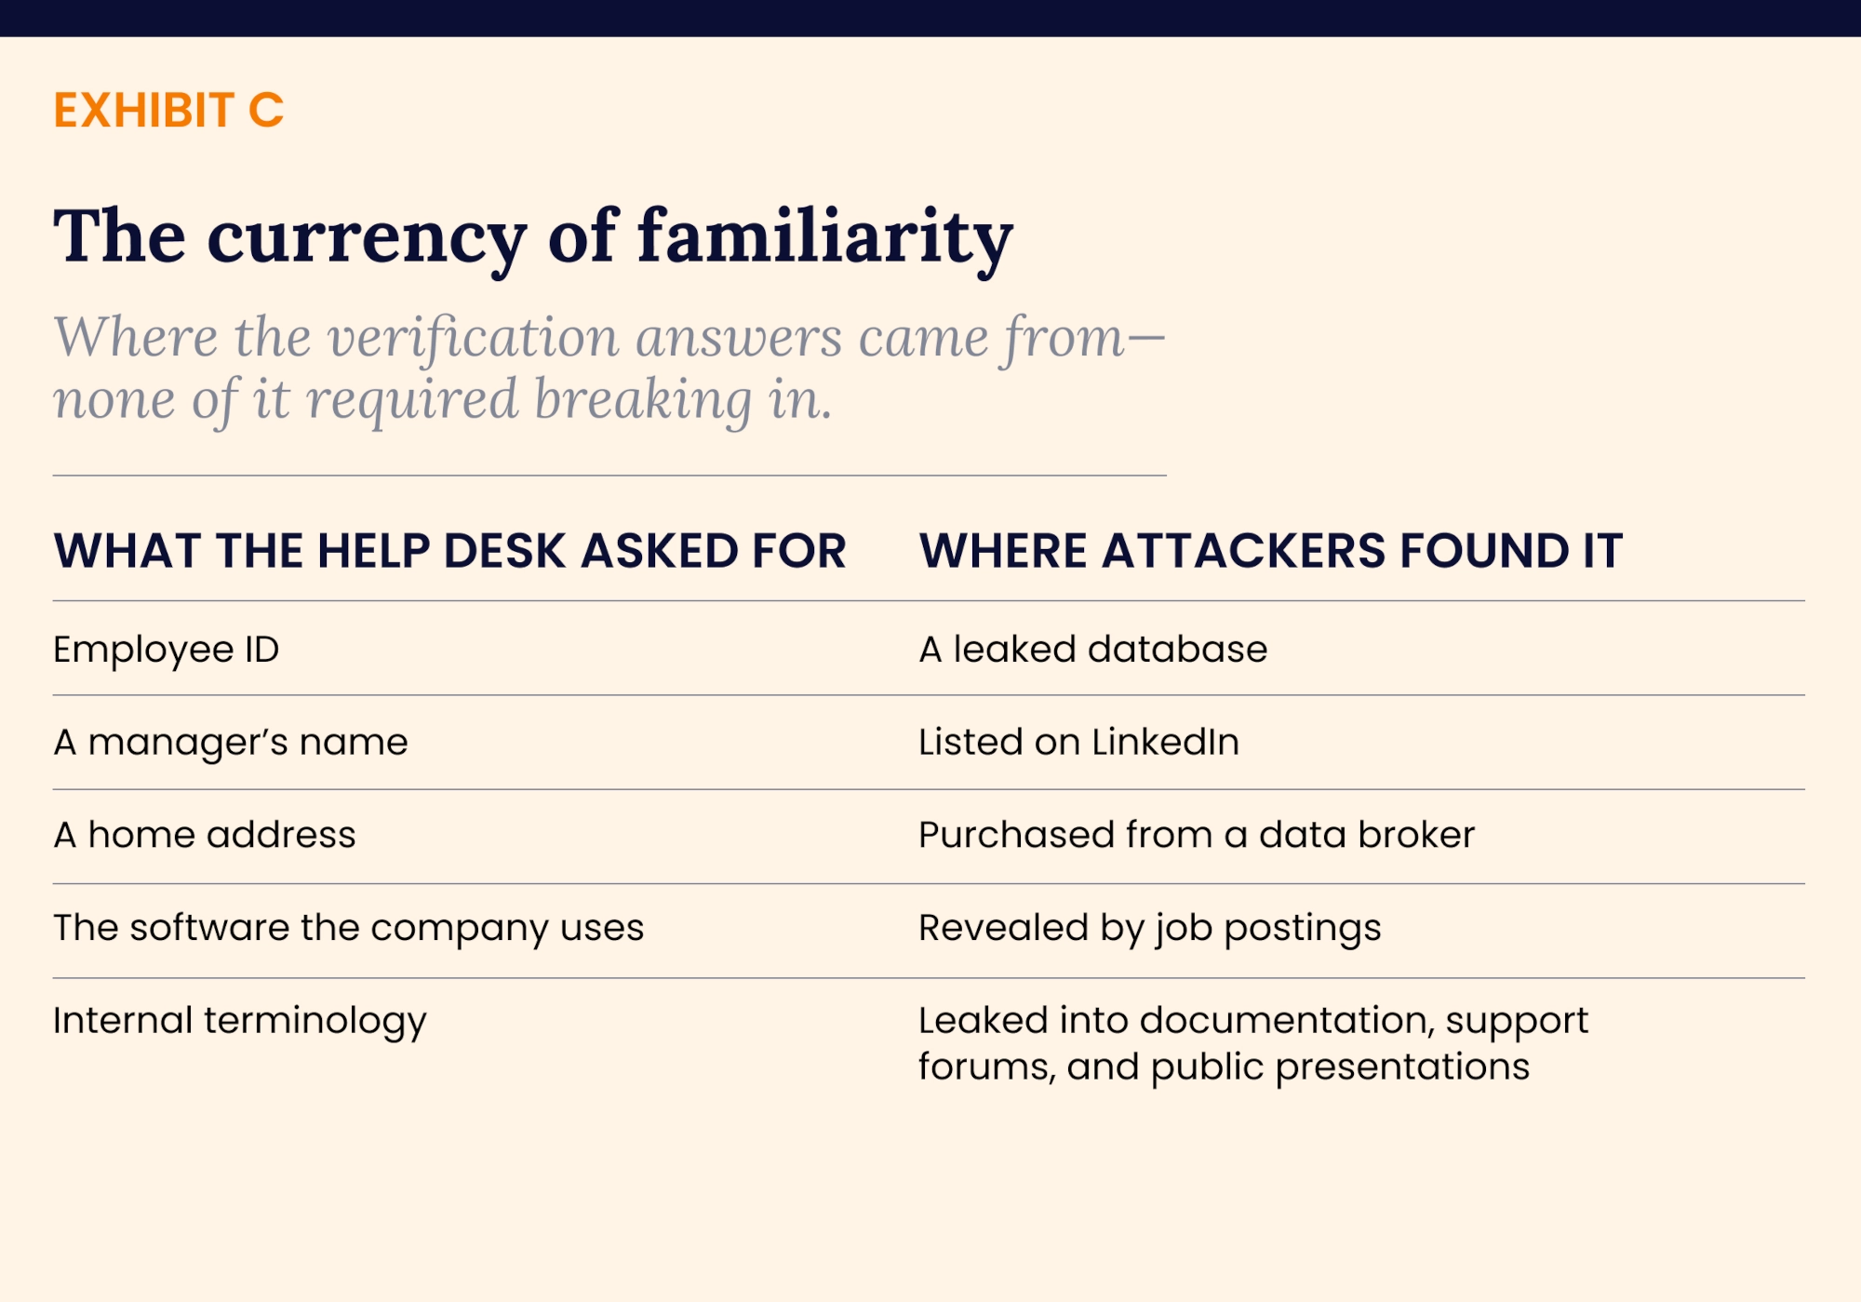The height and width of the screenshot is (1302, 1861).
Task: Click the dark navy top banner bar
Action: (x=930, y=19)
